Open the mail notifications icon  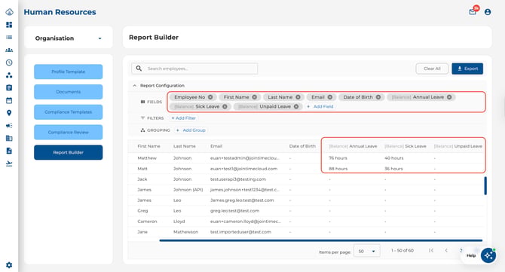click(x=473, y=12)
